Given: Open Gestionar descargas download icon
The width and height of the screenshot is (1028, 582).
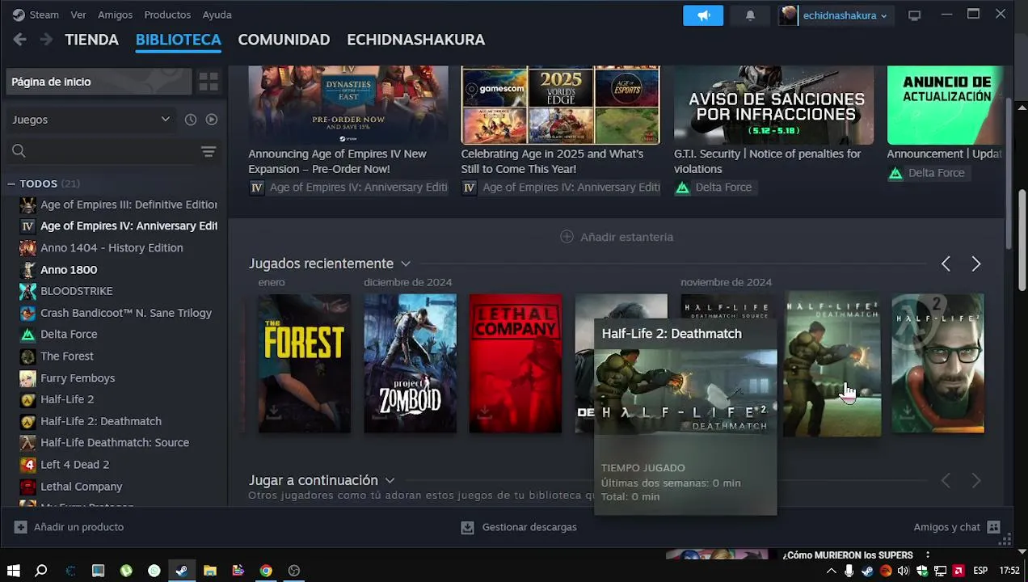Looking at the screenshot, I should (467, 527).
